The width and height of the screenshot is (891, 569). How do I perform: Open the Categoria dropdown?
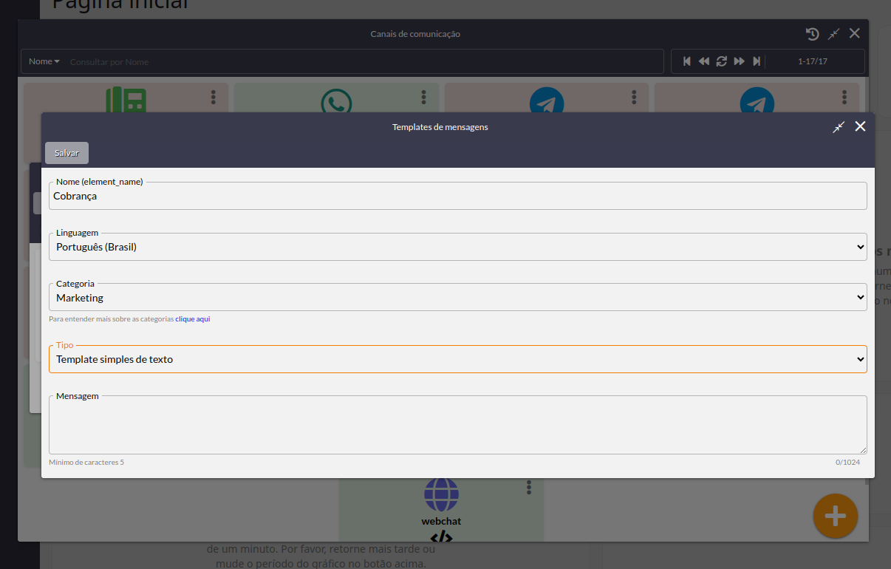pos(457,297)
